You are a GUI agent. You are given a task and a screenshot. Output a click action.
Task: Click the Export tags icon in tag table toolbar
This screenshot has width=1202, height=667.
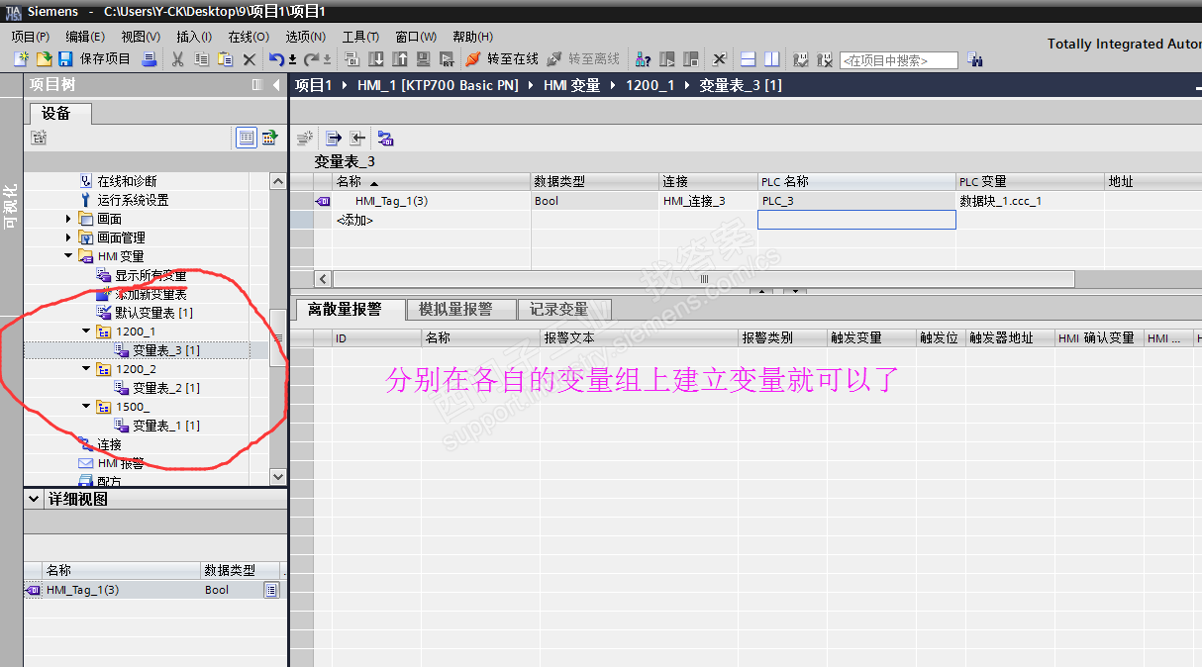pyautogui.click(x=334, y=139)
